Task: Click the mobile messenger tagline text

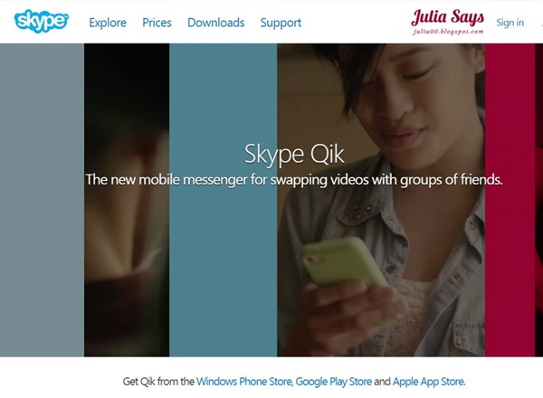Action: tap(294, 180)
